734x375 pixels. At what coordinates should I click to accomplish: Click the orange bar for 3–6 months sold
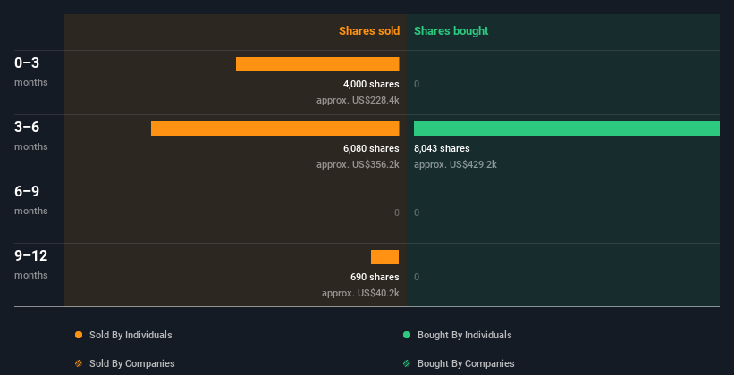point(275,129)
